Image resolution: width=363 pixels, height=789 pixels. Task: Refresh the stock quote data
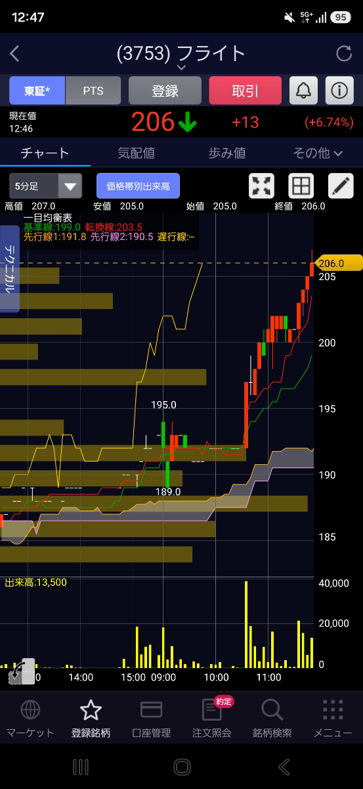coord(344,53)
